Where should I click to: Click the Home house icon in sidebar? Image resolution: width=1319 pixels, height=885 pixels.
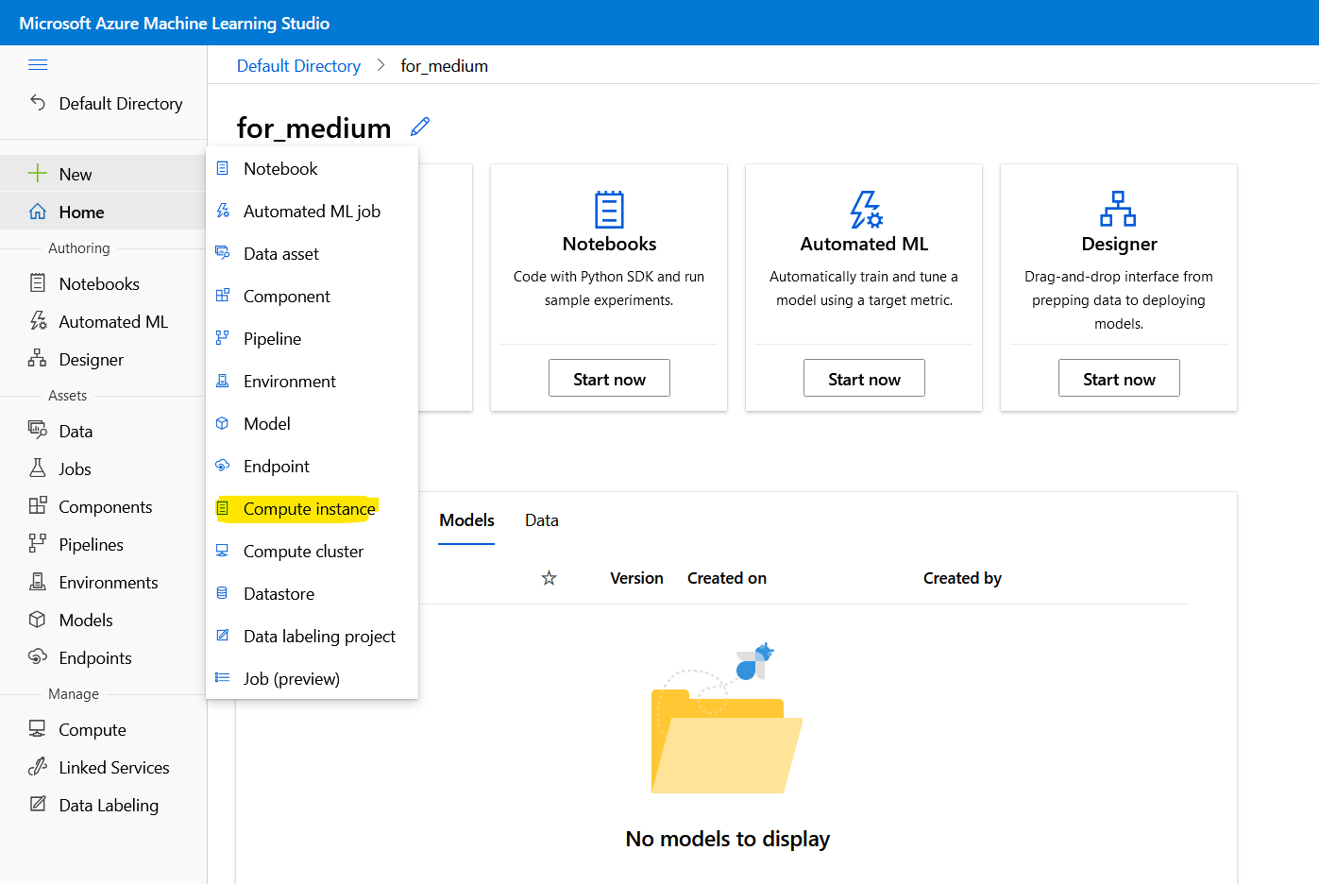point(38,212)
